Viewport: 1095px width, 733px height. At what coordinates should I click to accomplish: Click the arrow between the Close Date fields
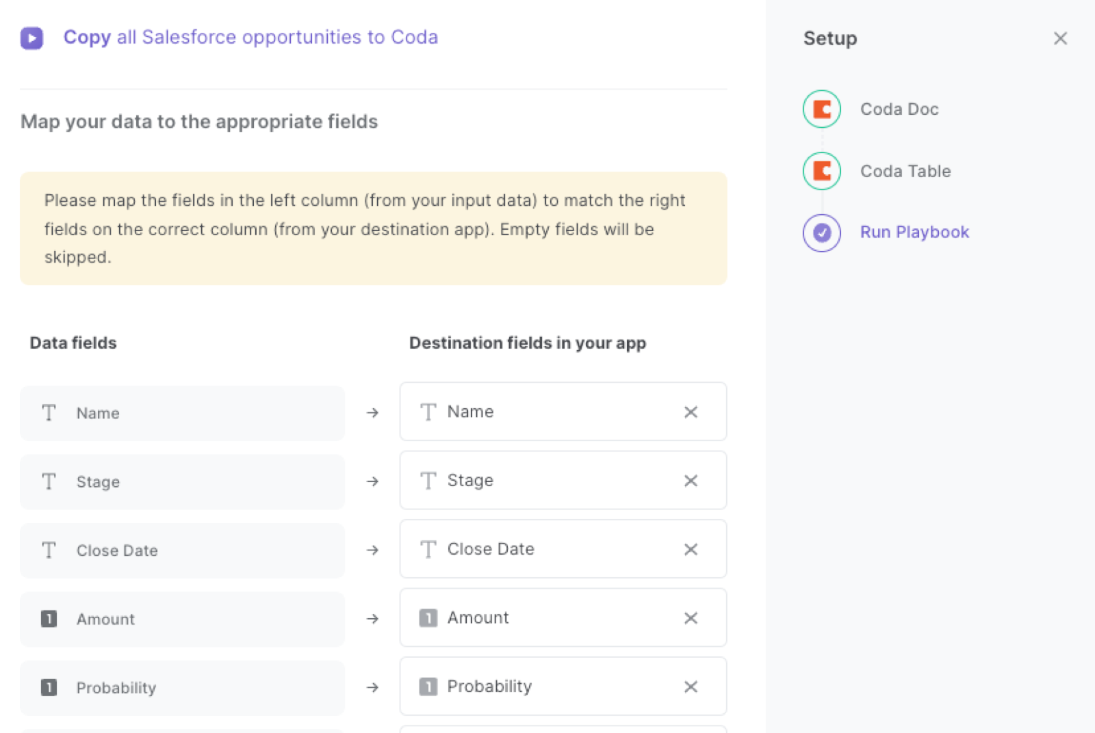coord(372,550)
